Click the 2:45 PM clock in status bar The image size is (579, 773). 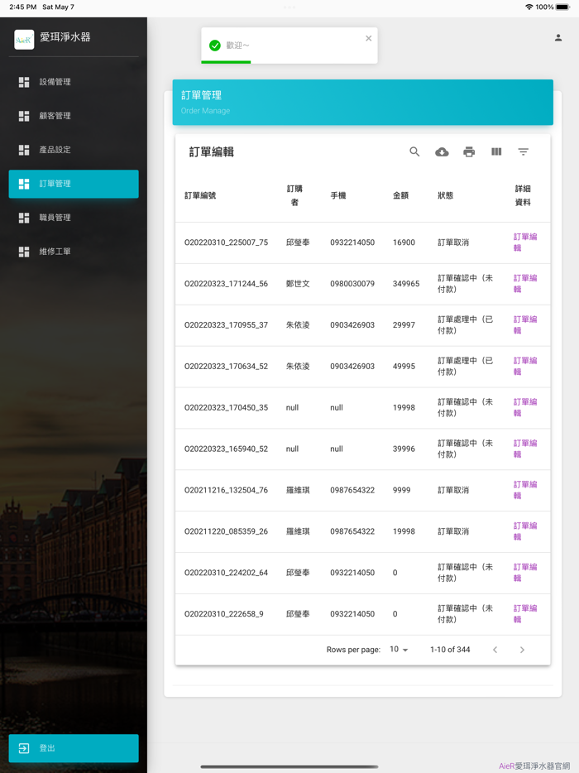[x=22, y=7]
